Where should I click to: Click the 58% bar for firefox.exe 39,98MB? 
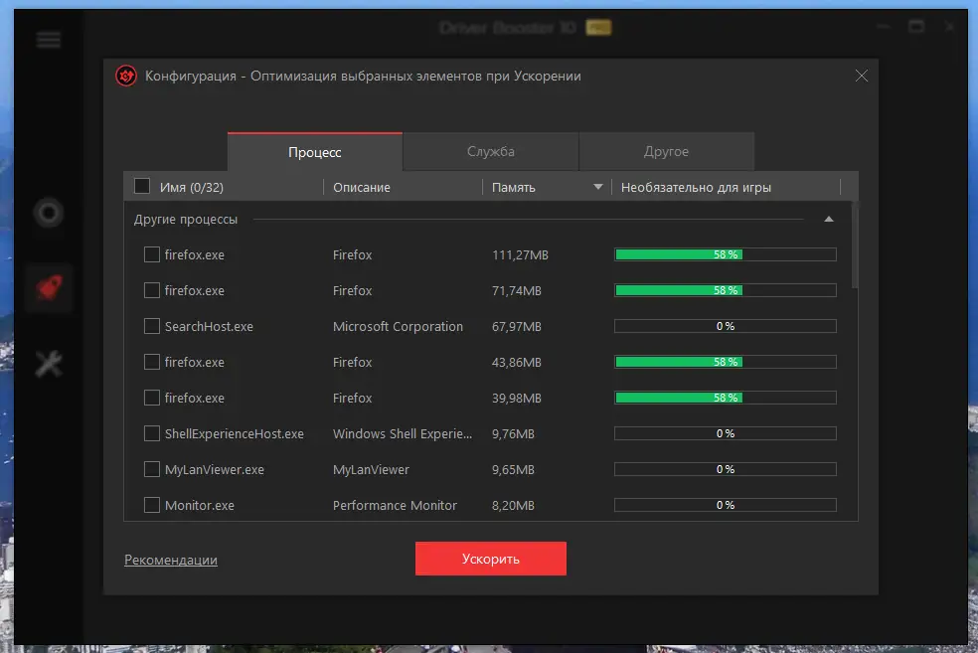click(725, 398)
